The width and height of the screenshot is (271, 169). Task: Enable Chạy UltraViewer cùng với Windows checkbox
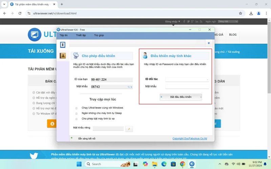[77, 108]
